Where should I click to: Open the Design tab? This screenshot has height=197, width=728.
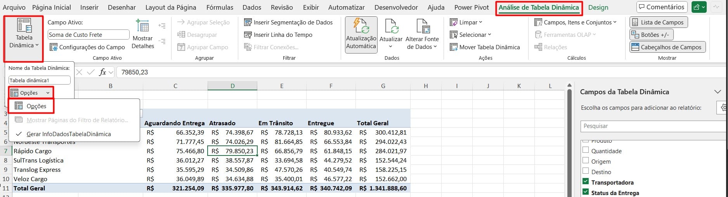[x=598, y=7]
